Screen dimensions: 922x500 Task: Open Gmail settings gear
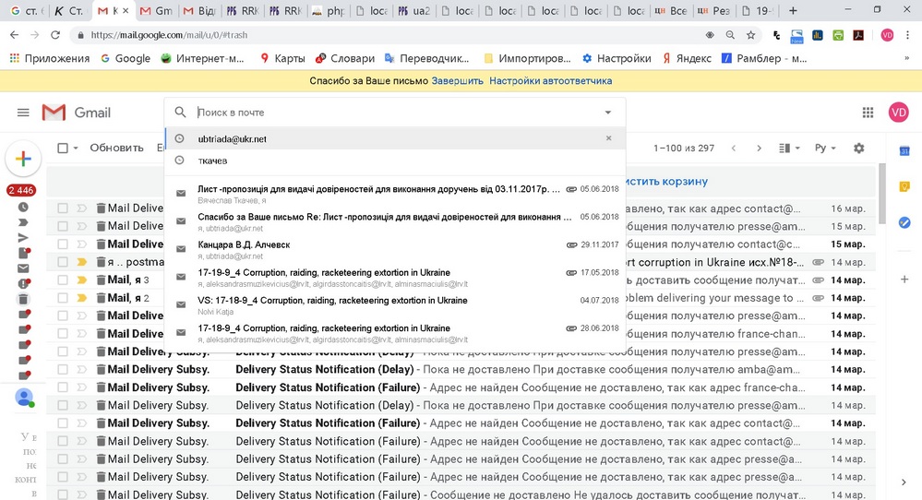pyautogui.click(x=858, y=148)
